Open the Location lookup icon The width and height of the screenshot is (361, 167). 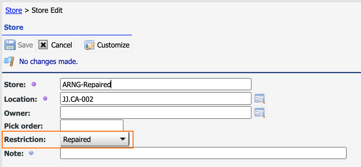260,99
